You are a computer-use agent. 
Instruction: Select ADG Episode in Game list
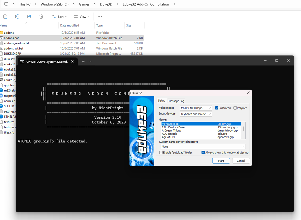point(201,134)
